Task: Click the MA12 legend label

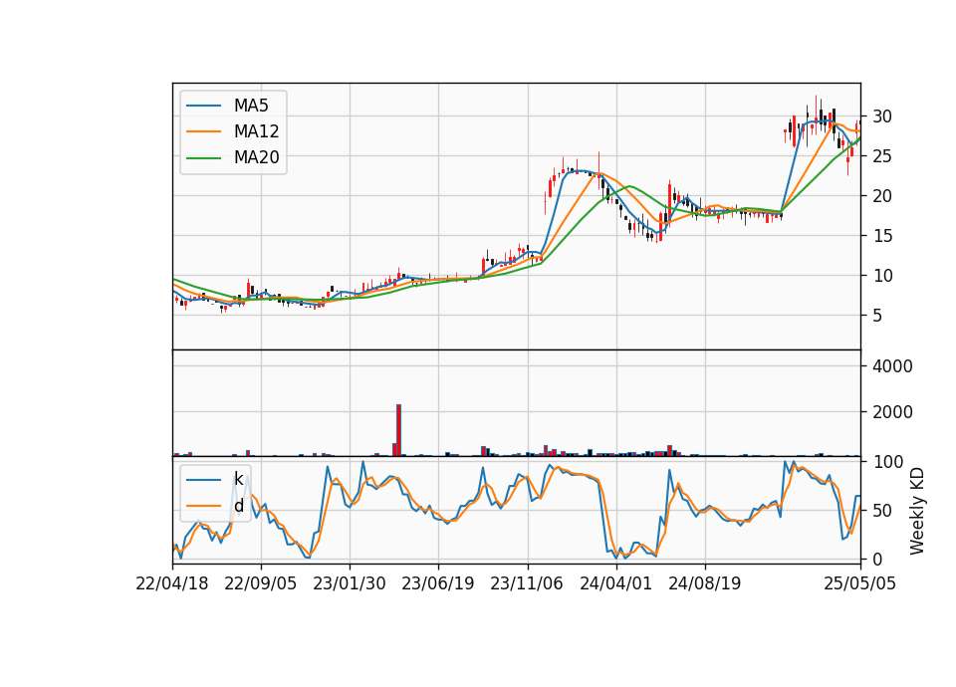Action: (x=256, y=131)
